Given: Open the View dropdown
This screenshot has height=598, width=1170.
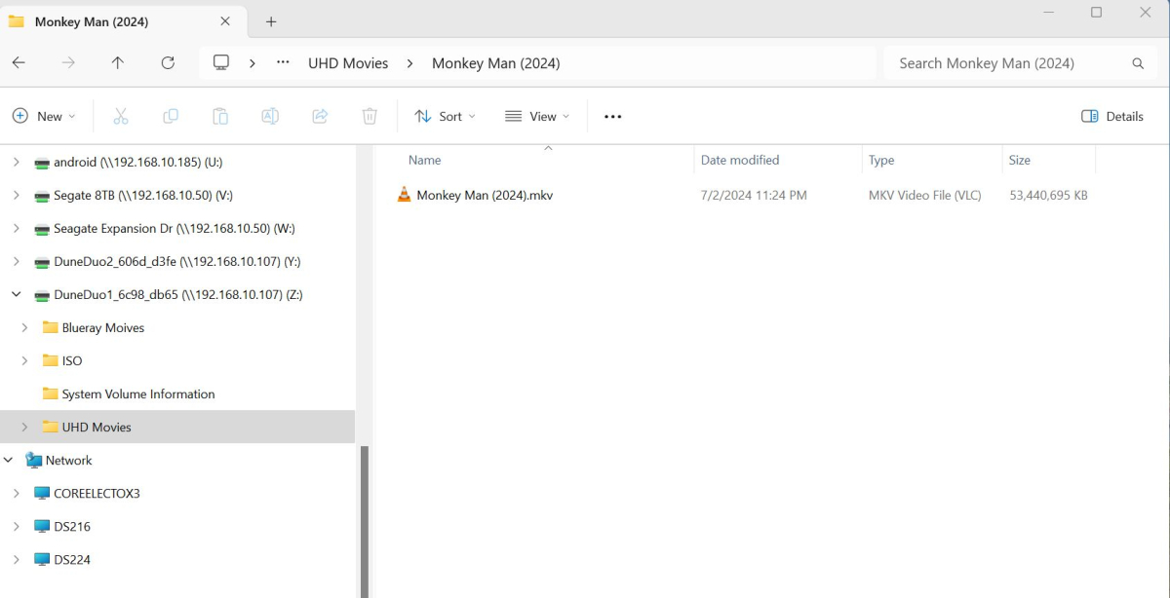Looking at the screenshot, I should [537, 116].
